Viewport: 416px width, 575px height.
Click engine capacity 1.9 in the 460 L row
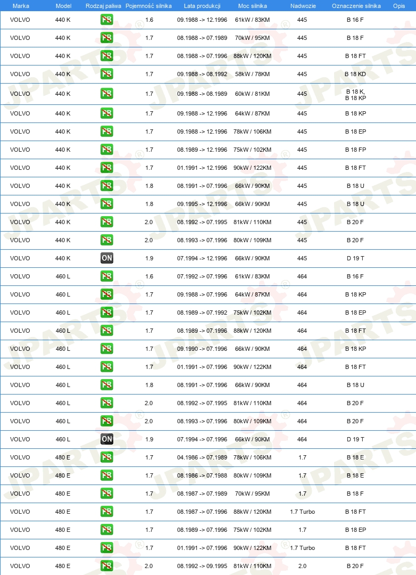149,439
